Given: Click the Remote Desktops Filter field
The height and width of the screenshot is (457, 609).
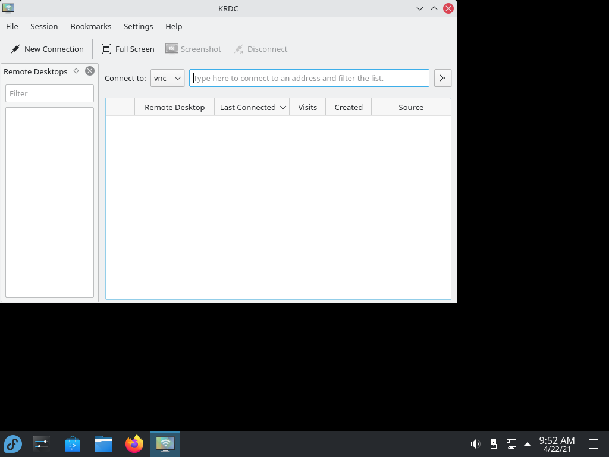Looking at the screenshot, I should pos(50,93).
